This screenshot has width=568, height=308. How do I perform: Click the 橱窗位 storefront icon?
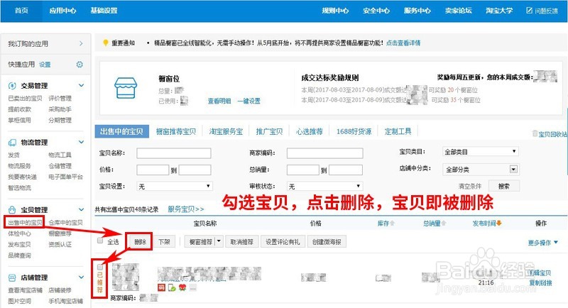click(126, 88)
